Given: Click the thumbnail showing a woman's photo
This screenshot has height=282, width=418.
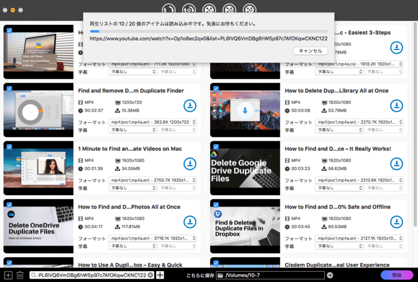Looking at the screenshot, I should (x=38, y=169).
